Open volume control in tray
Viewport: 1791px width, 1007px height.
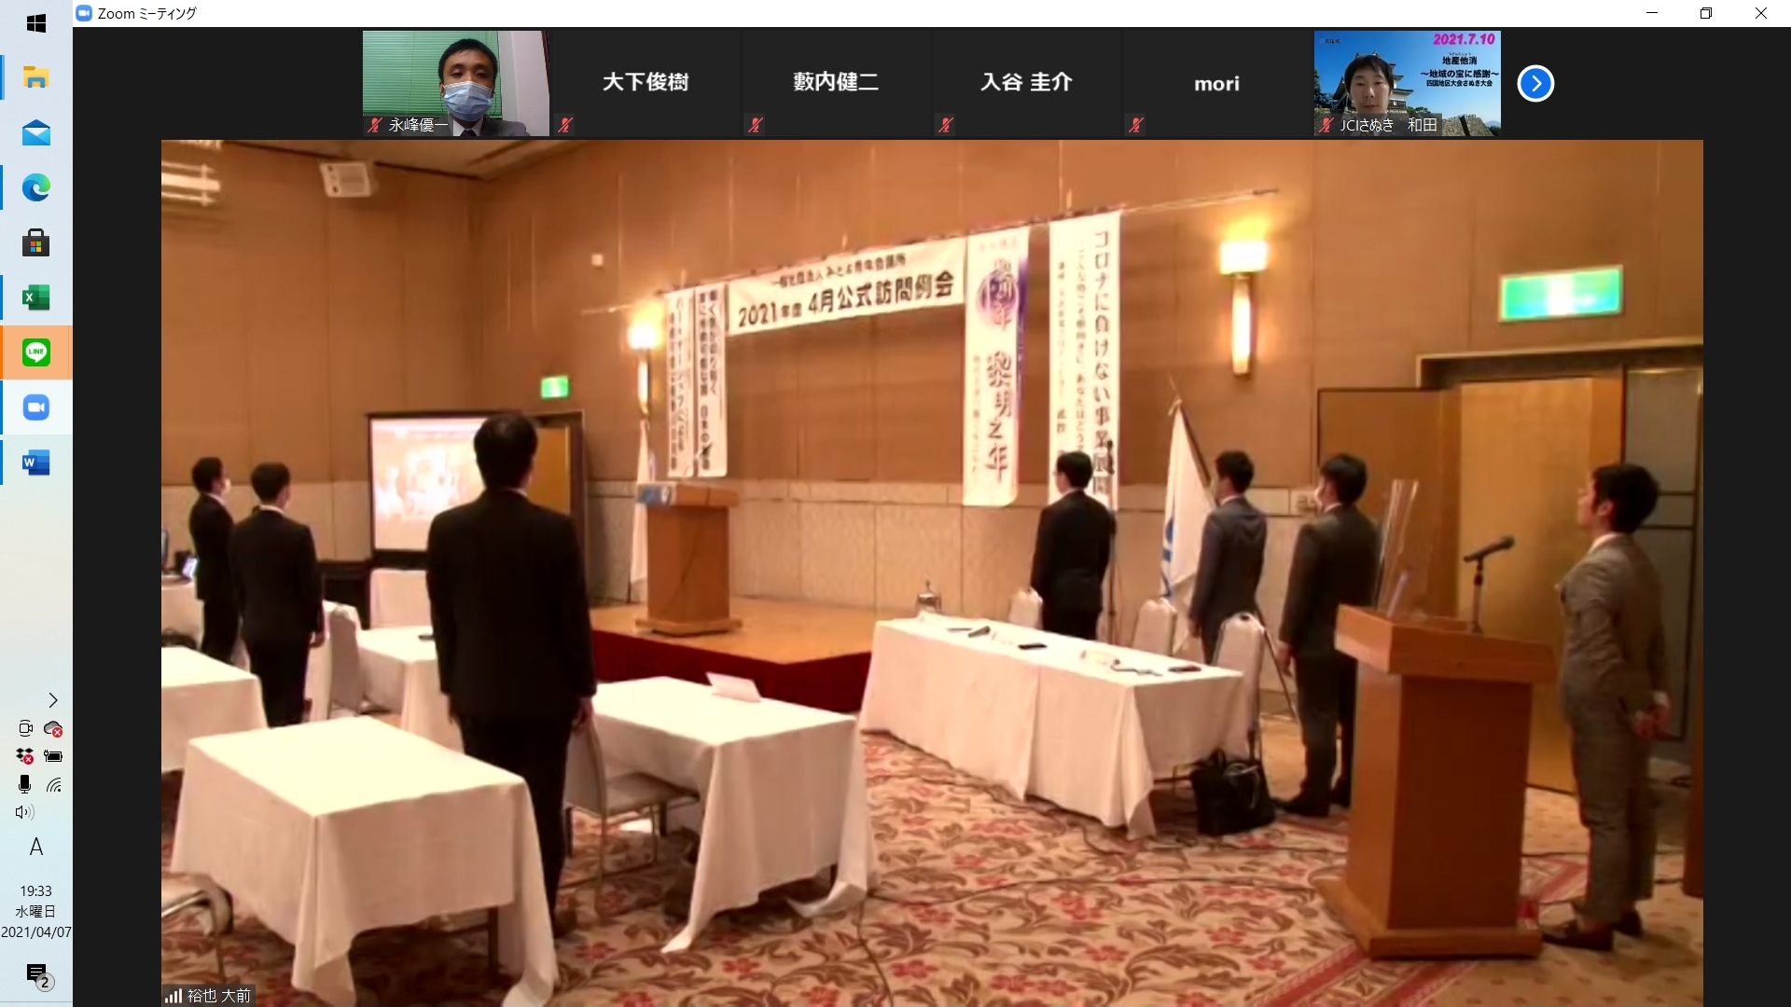[24, 812]
